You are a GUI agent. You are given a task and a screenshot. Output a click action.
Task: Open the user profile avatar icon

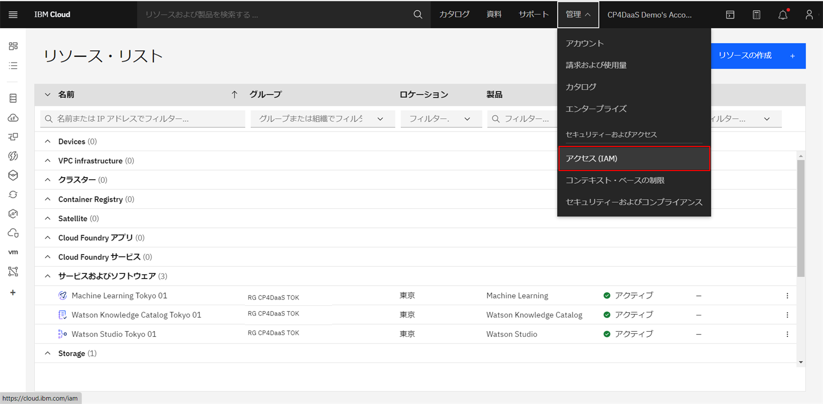pos(809,15)
